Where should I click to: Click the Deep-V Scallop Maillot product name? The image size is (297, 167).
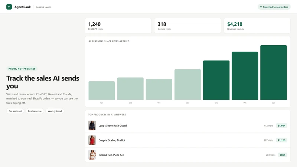coord(112,140)
